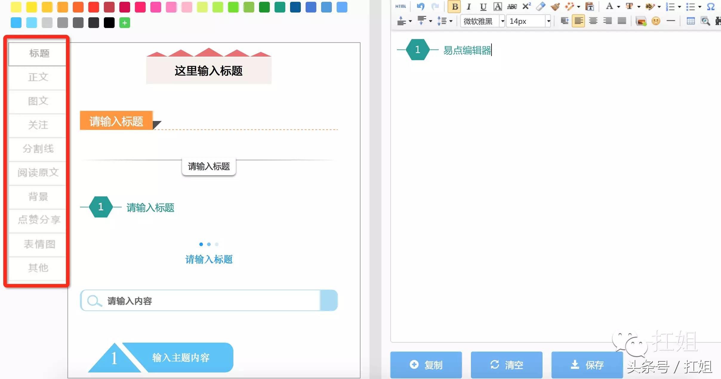Open the font size dropdown
The width and height of the screenshot is (721, 379).
click(549, 21)
